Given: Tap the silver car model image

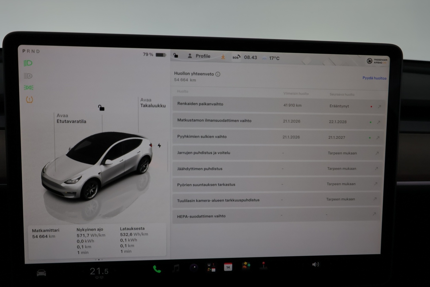Looking at the screenshot, I should coord(97,166).
